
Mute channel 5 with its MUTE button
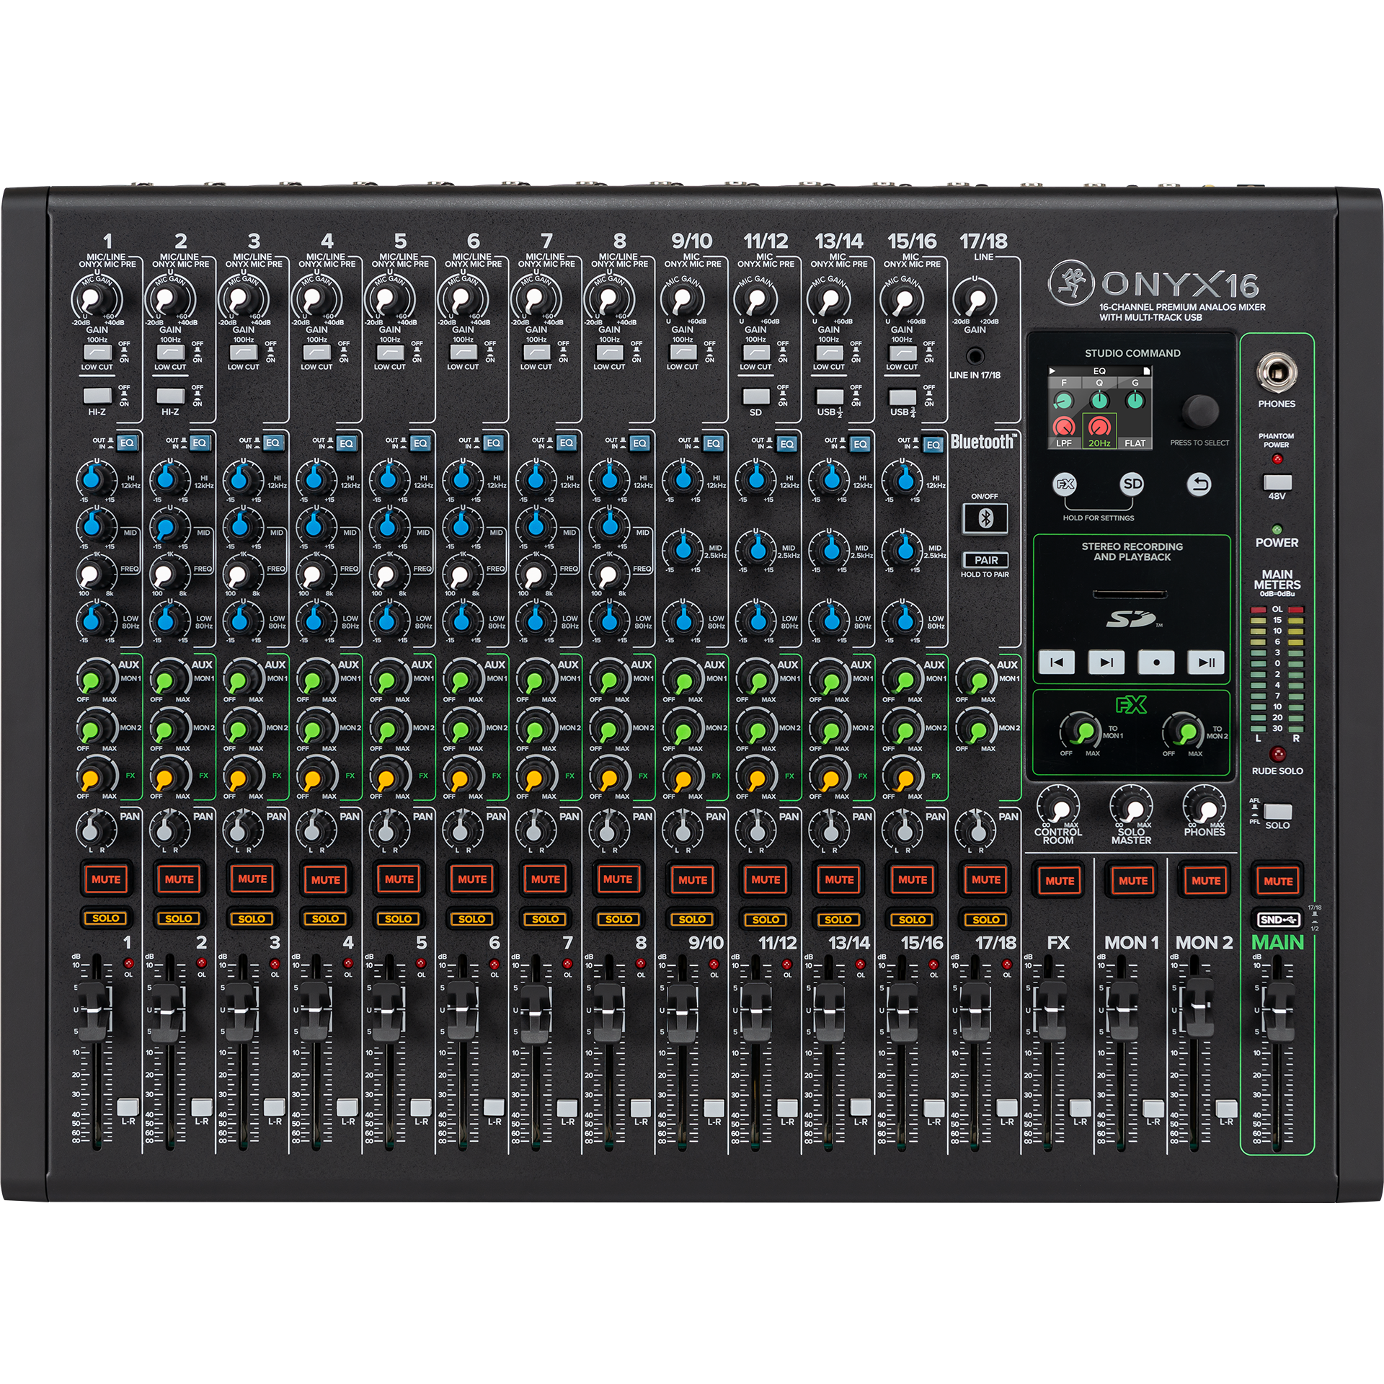pos(399,879)
